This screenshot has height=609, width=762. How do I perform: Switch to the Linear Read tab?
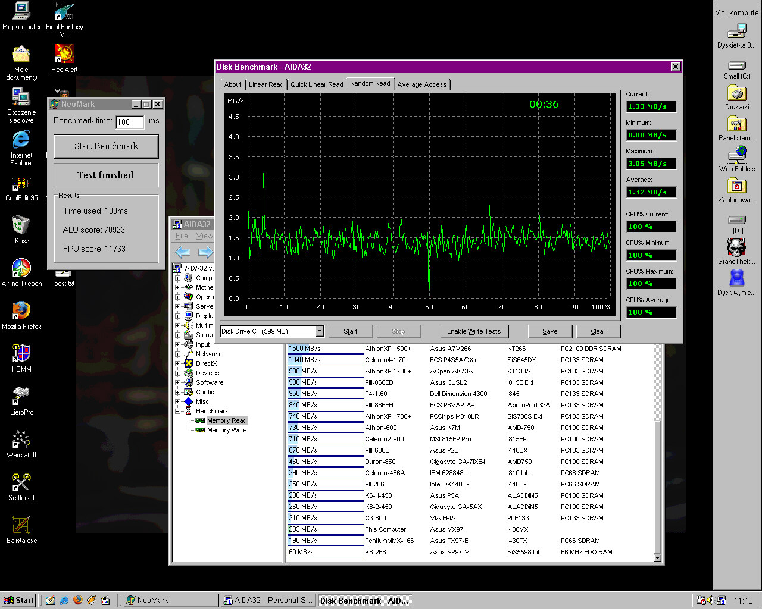point(266,84)
